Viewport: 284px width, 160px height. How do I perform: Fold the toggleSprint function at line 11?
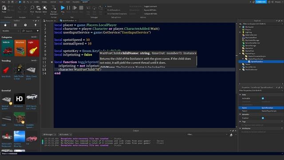click(x=52, y=62)
